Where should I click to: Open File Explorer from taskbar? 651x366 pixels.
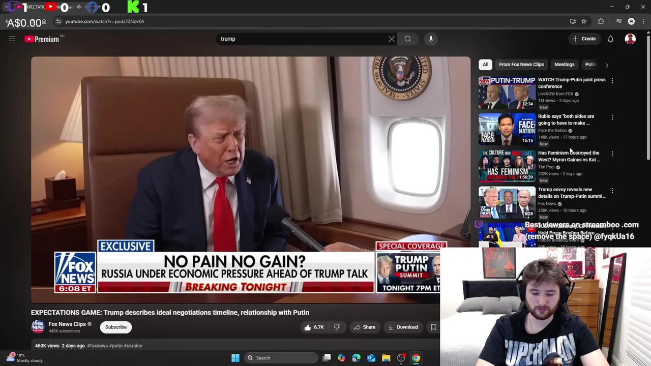pos(386,358)
